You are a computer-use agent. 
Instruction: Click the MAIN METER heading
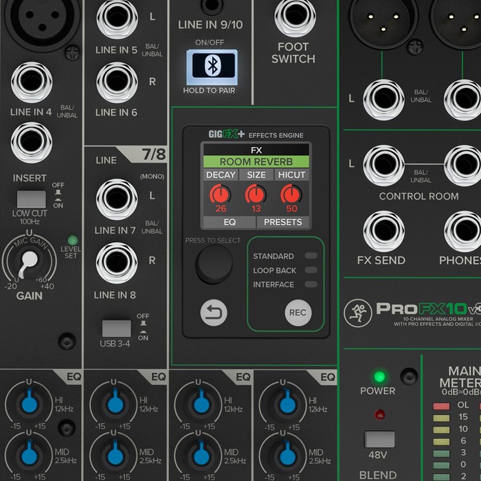pyautogui.click(x=460, y=377)
